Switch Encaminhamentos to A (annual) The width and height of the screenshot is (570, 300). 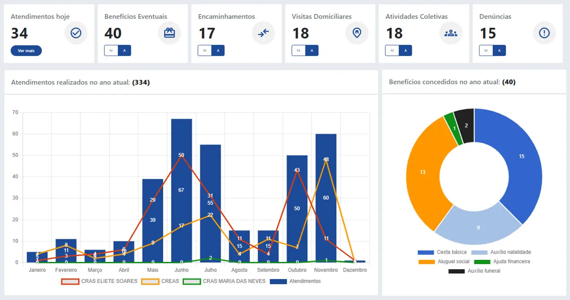click(218, 50)
